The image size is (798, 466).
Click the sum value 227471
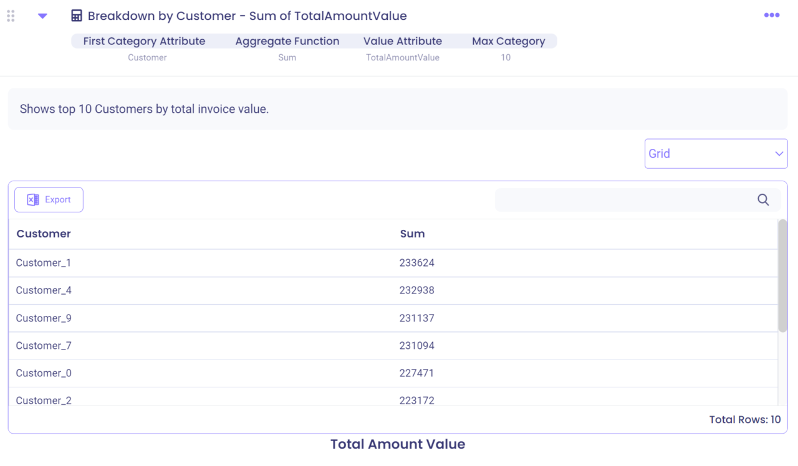tap(416, 373)
